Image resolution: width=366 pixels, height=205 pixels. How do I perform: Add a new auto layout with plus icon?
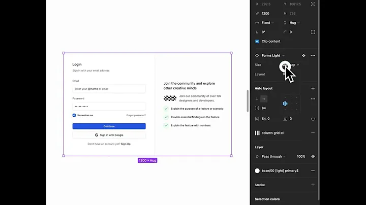point(313,88)
